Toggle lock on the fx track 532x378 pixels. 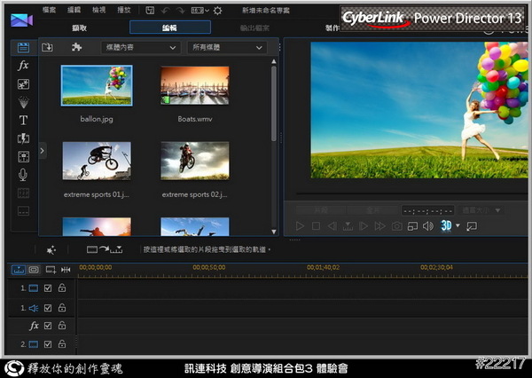(x=62, y=326)
